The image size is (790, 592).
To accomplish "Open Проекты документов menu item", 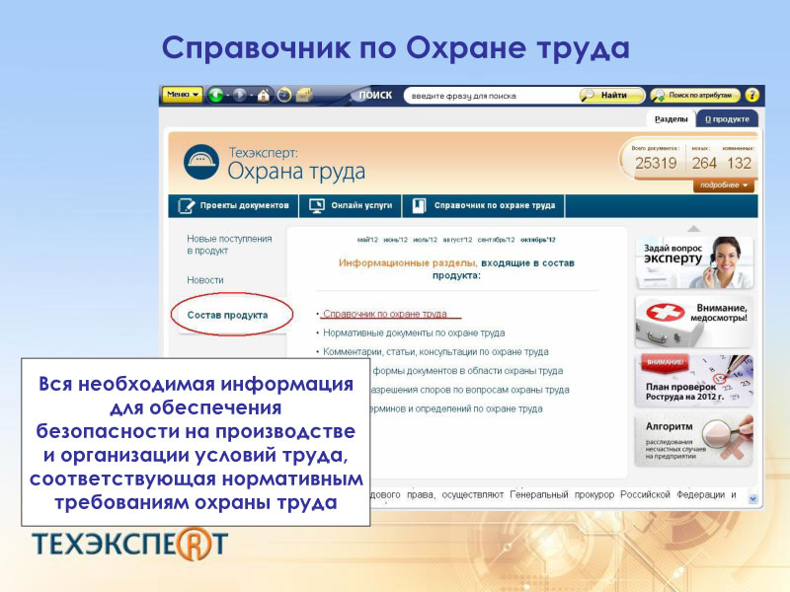I will pos(233,205).
